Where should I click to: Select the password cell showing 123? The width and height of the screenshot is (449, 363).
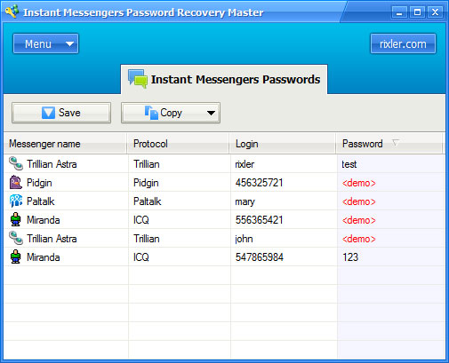point(391,256)
